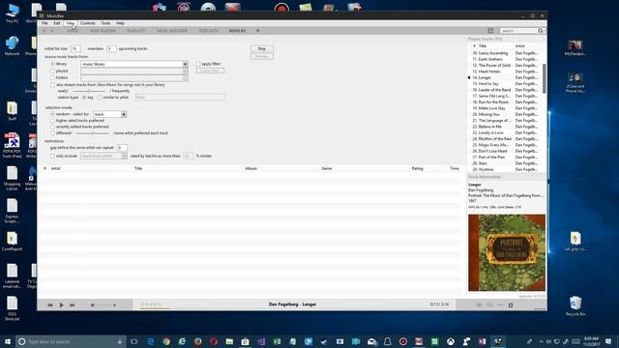Click the initial list size input field
Screen dimensions: 619x348
(75, 48)
